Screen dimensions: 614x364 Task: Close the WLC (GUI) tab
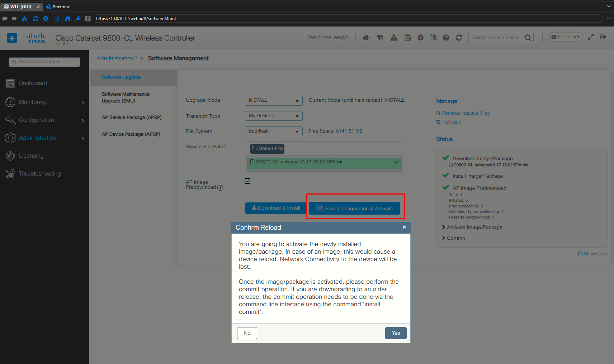(38, 7)
